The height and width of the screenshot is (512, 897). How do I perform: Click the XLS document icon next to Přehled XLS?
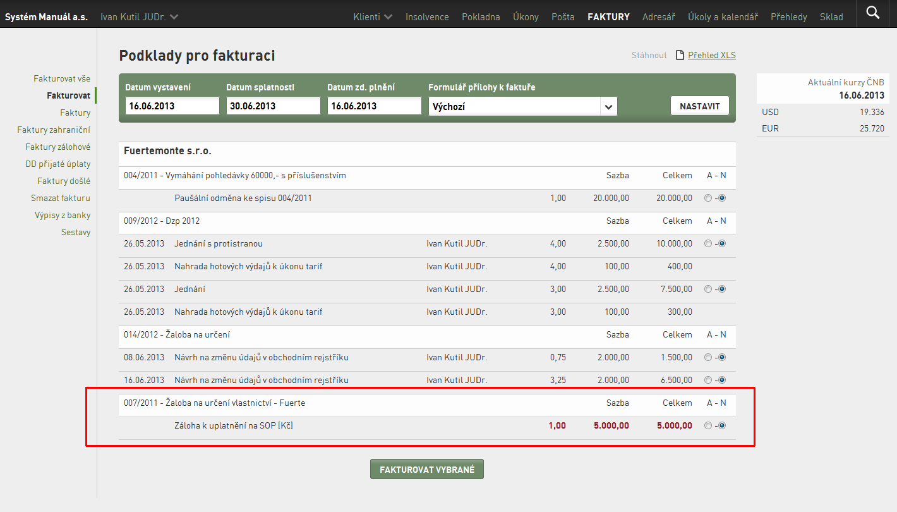coord(680,55)
